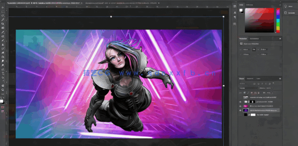Open the Character panel A icon

[235, 13]
